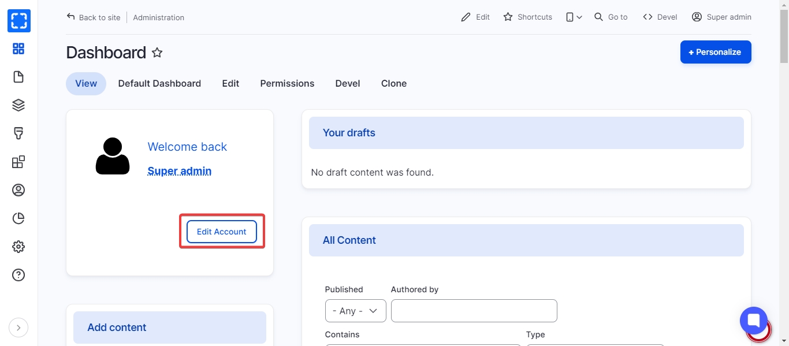Star the Dashboard page as a shortcut

click(157, 53)
